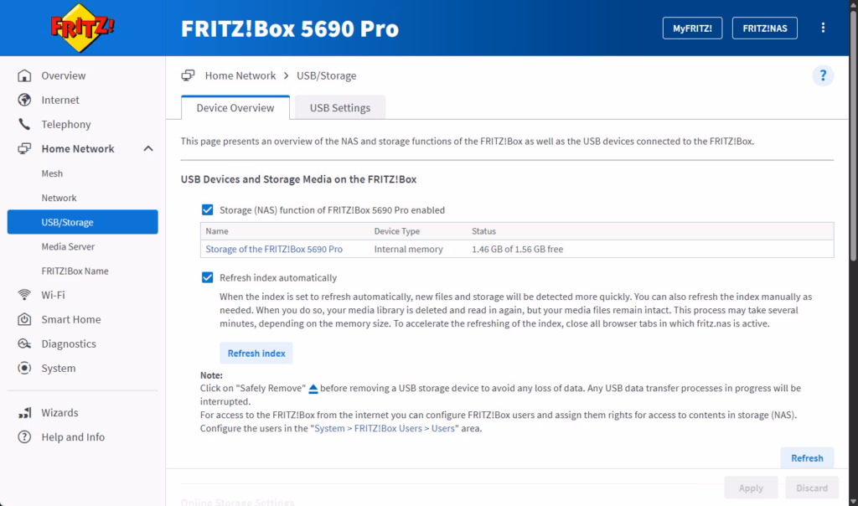Click the Diagnostics icon in sidebar
This screenshot has height=506, width=858.
pos(24,343)
